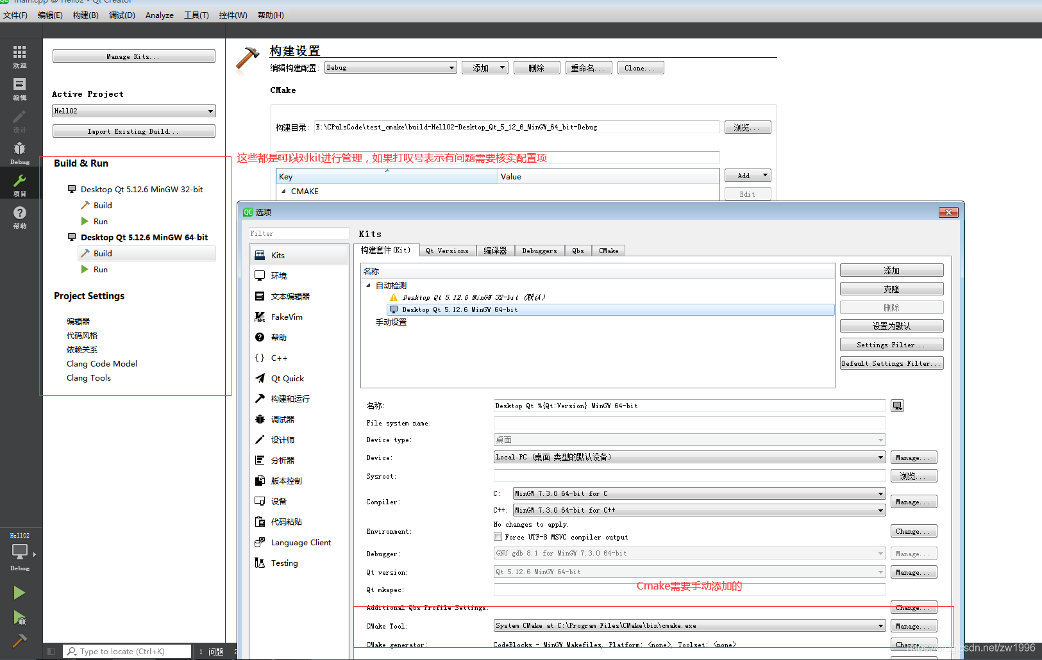1042x660 pixels.
Task: Click Manage... button beside Qt version
Action: click(x=914, y=572)
